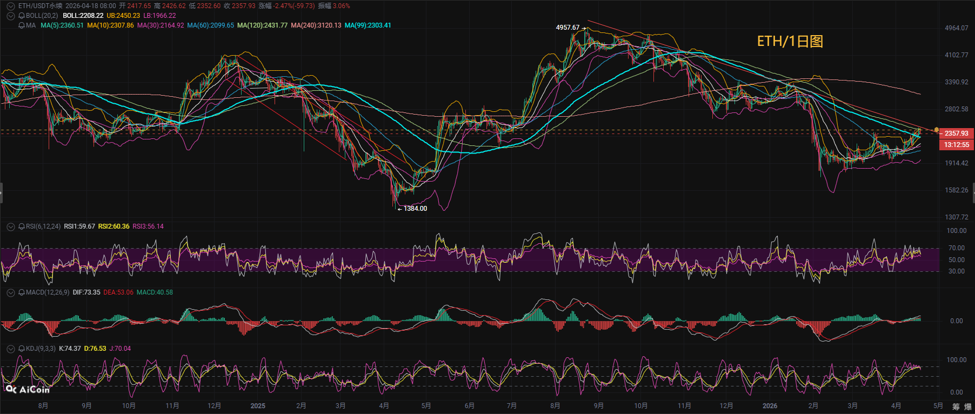Click the 2025 label on time axis
The image size is (975, 414).
258,406
